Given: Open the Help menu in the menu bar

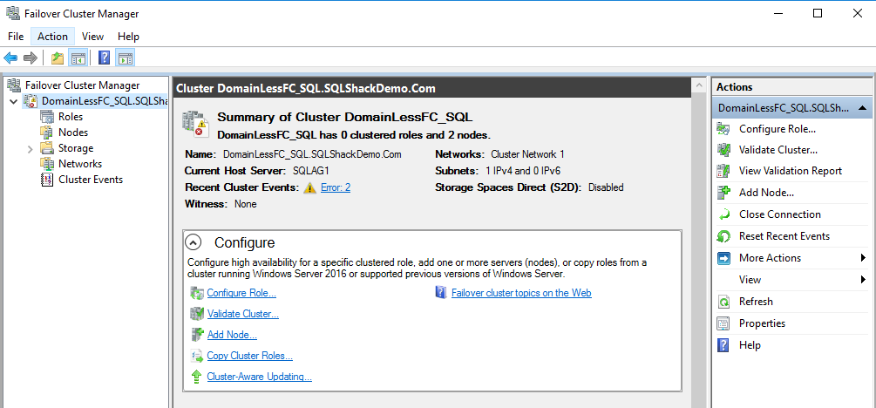Looking at the screenshot, I should pyautogui.click(x=128, y=37).
